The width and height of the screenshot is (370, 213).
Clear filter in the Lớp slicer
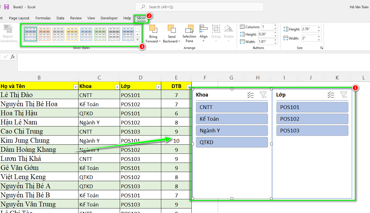pyautogui.click(x=344, y=95)
